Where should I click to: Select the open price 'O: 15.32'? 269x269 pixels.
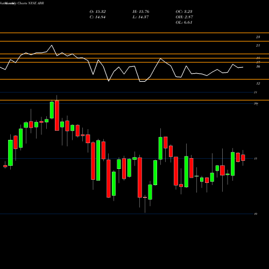pos(97,12)
